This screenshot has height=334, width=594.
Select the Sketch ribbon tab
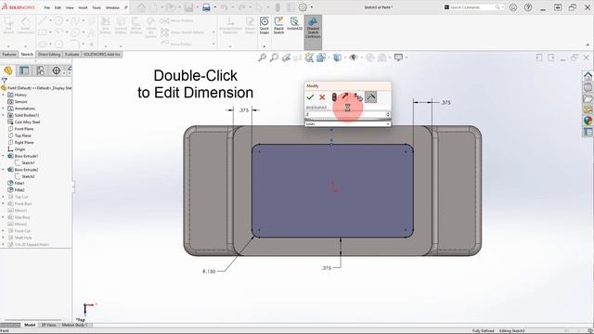27,55
